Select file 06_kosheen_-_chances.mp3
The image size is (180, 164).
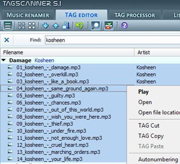49,103
